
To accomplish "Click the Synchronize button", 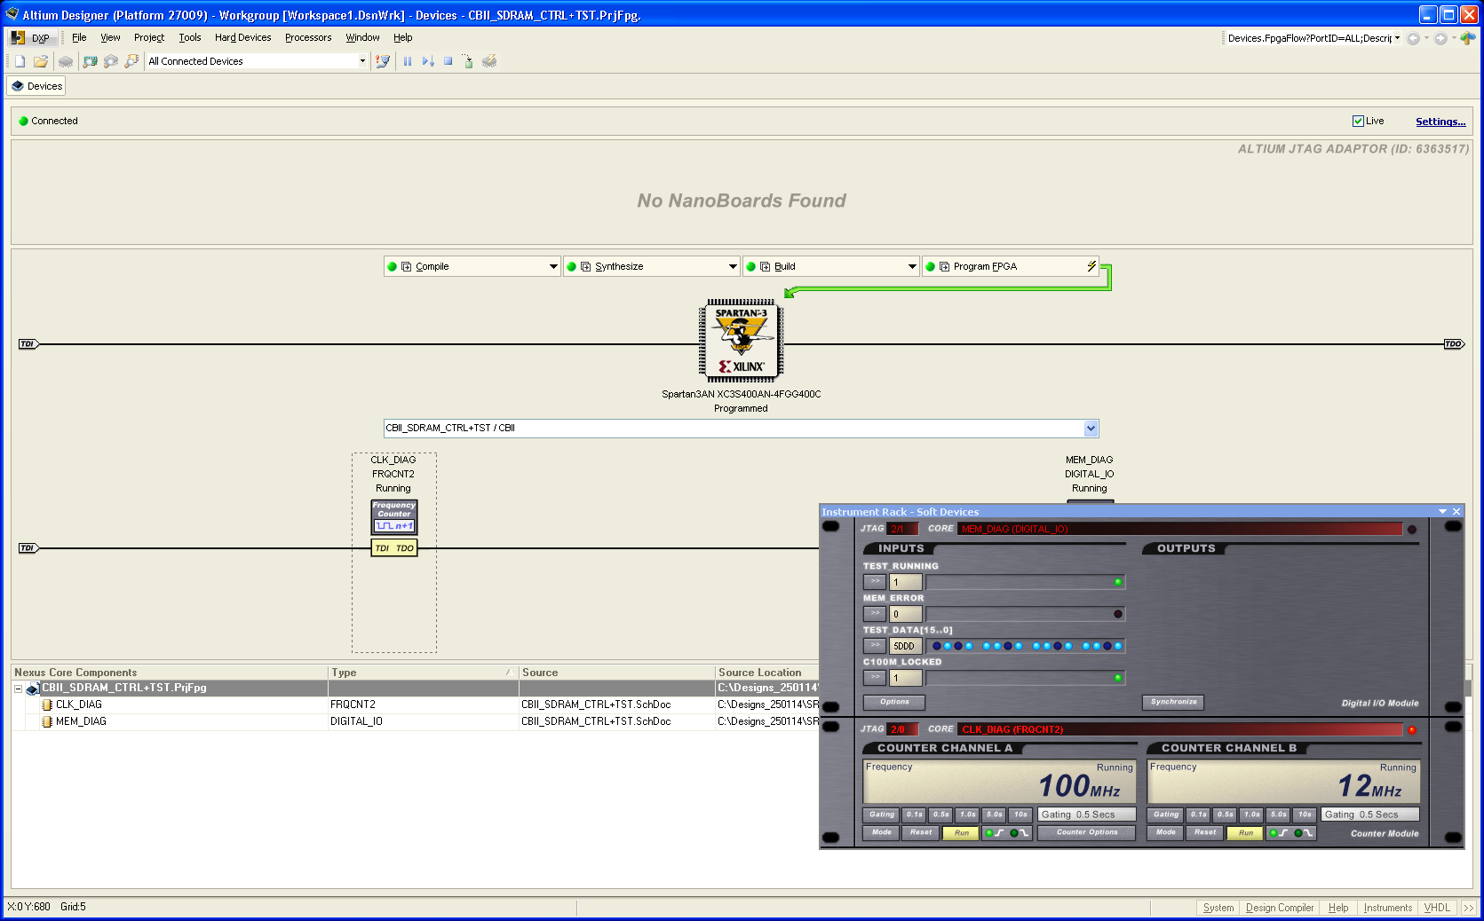I will (1173, 702).
